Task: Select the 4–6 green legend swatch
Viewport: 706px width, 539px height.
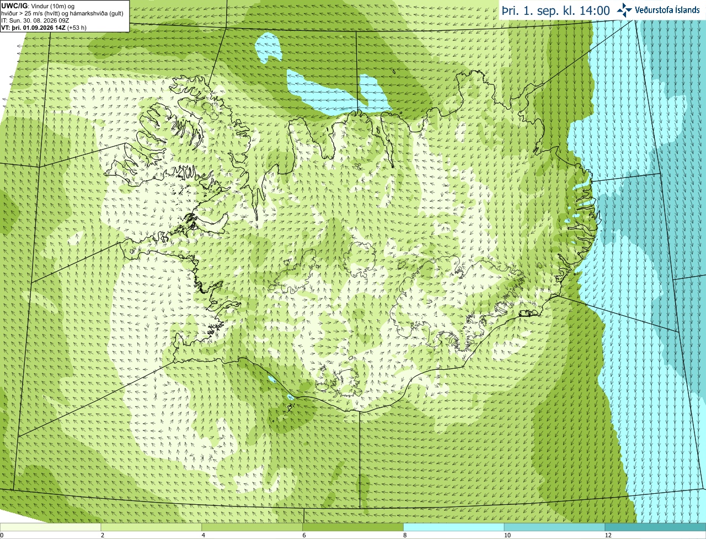Action: pos(252,527)
